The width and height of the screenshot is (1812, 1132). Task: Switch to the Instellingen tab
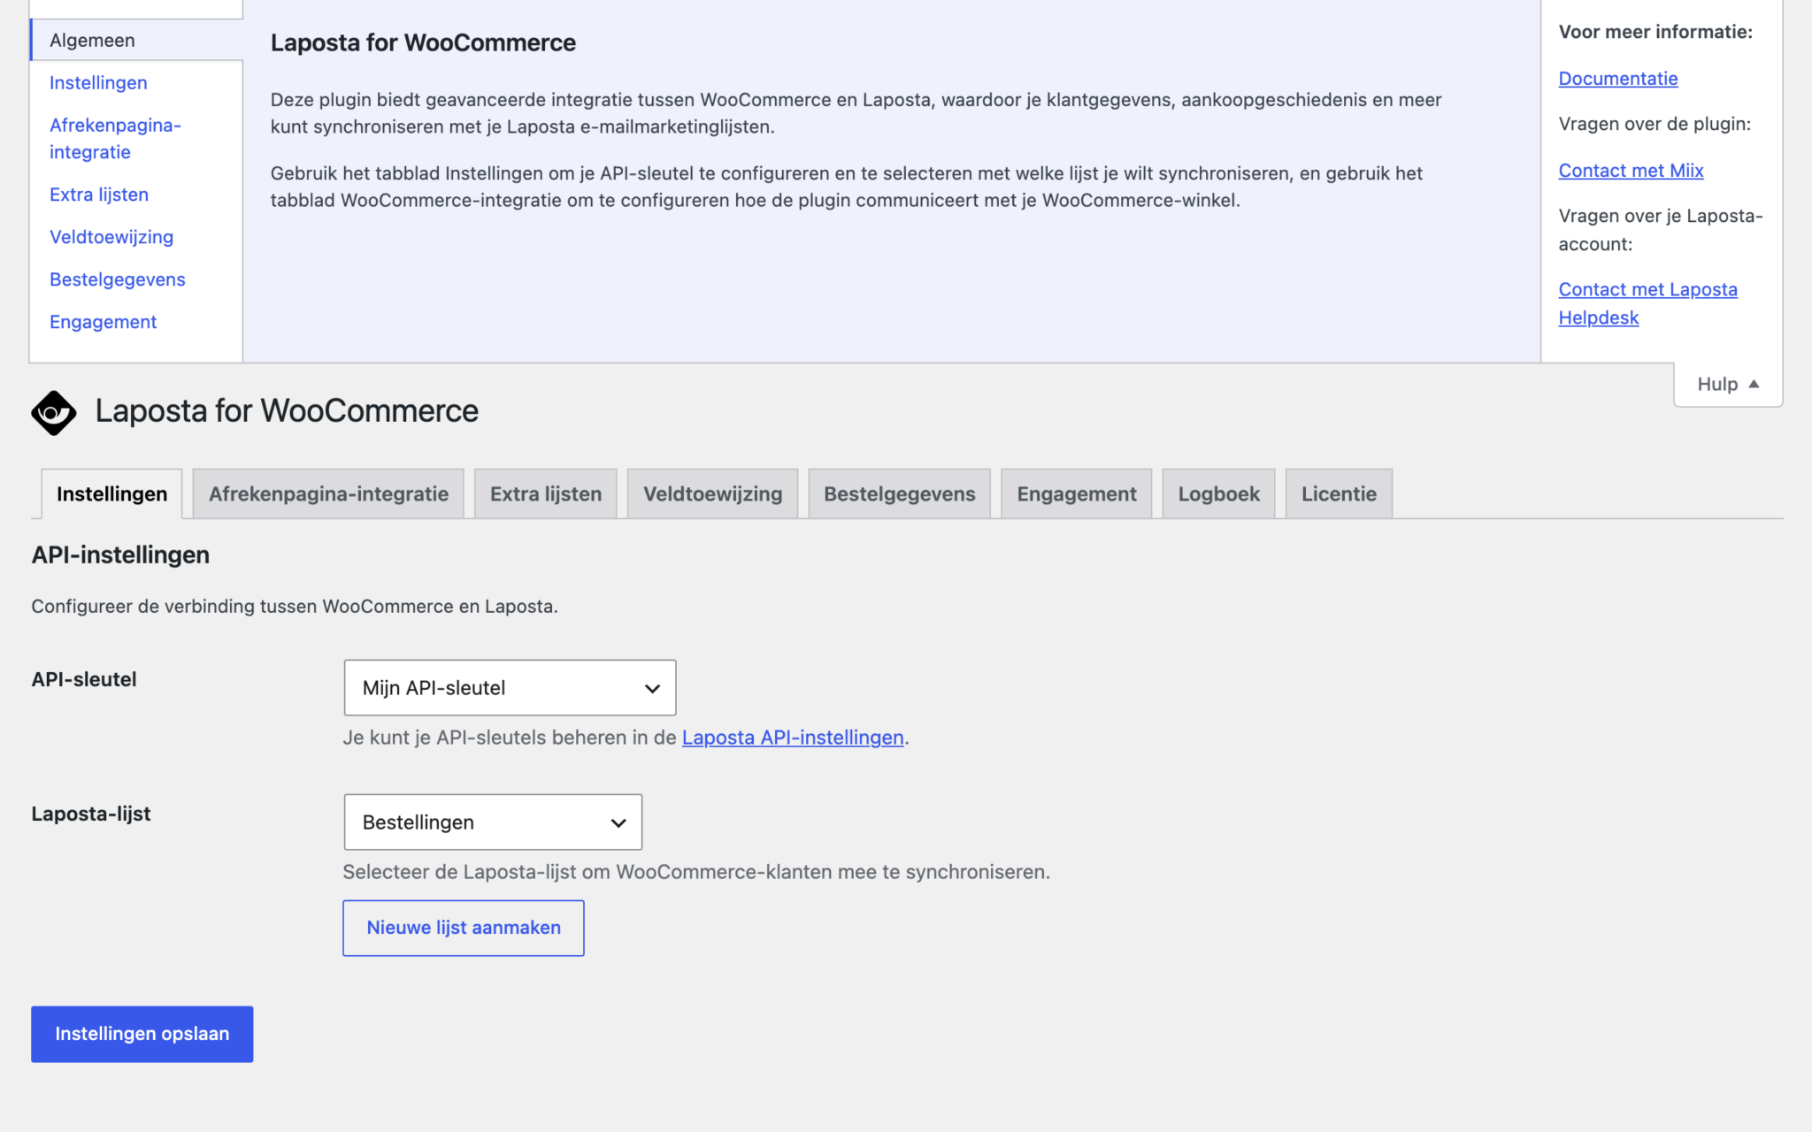pyautogui.click(x=111, y=493)
